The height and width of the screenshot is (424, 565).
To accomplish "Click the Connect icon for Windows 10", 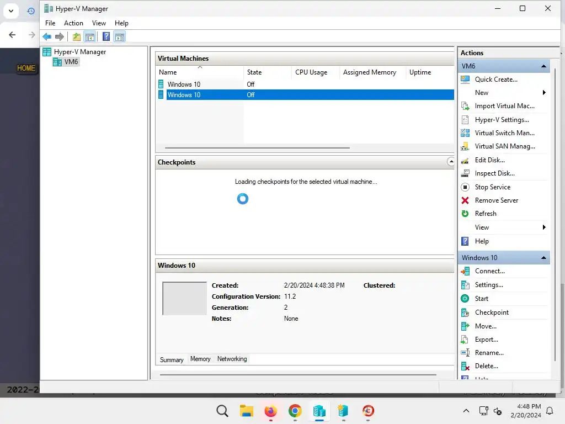I will 465,271.
